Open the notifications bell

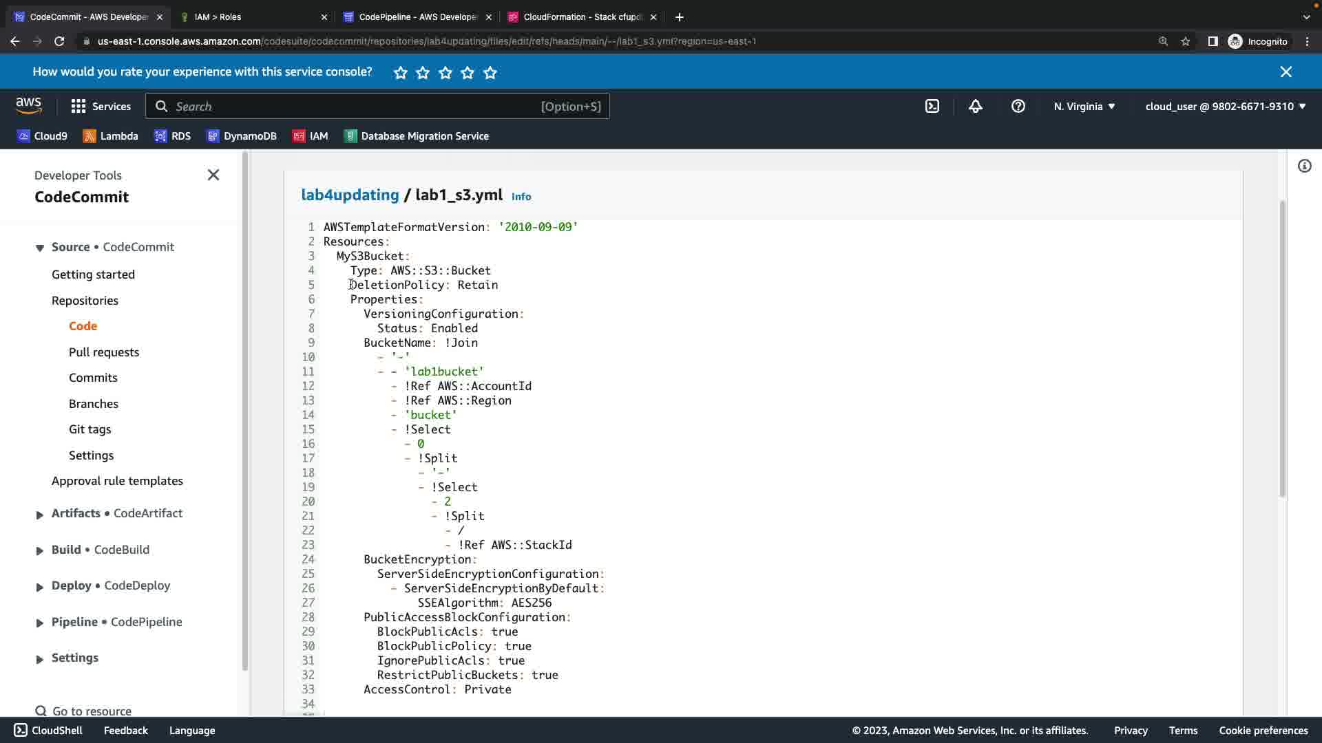(x=975, y=106)
